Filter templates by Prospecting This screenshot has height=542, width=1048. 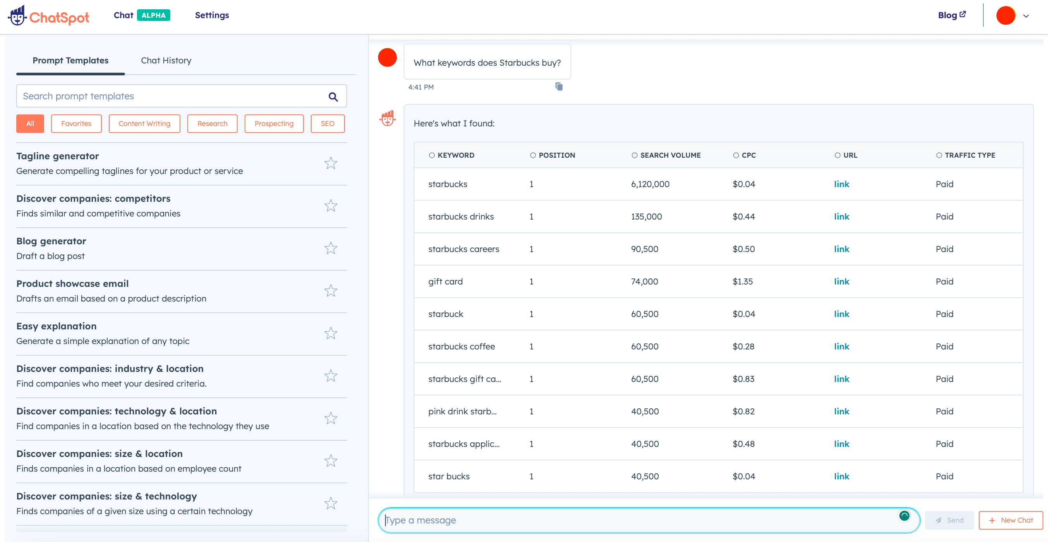pos(274,123)
